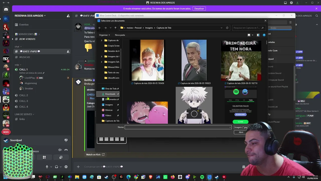Viewport: 321px width, 181px height.
Task: Open the Nome field dropdown arrow
Action: (230, 127)
